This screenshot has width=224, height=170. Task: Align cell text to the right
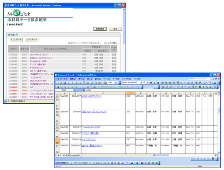click(x=170, y=83)
